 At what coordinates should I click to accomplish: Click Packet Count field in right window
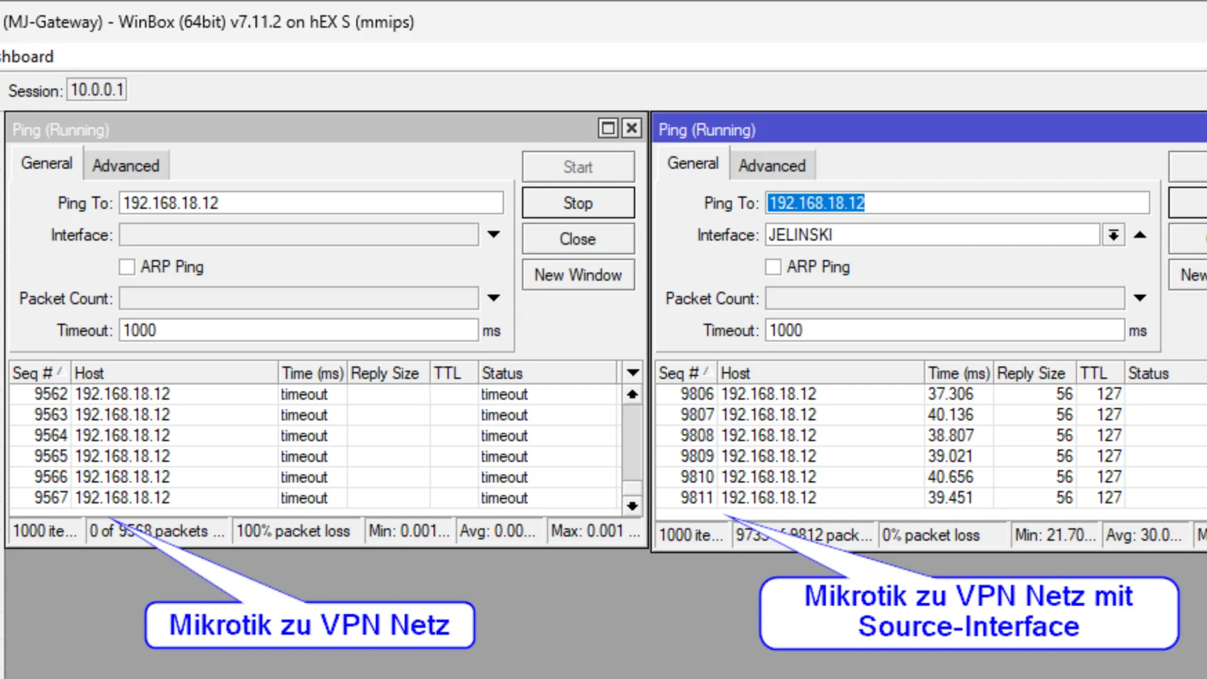click(945, 298)
